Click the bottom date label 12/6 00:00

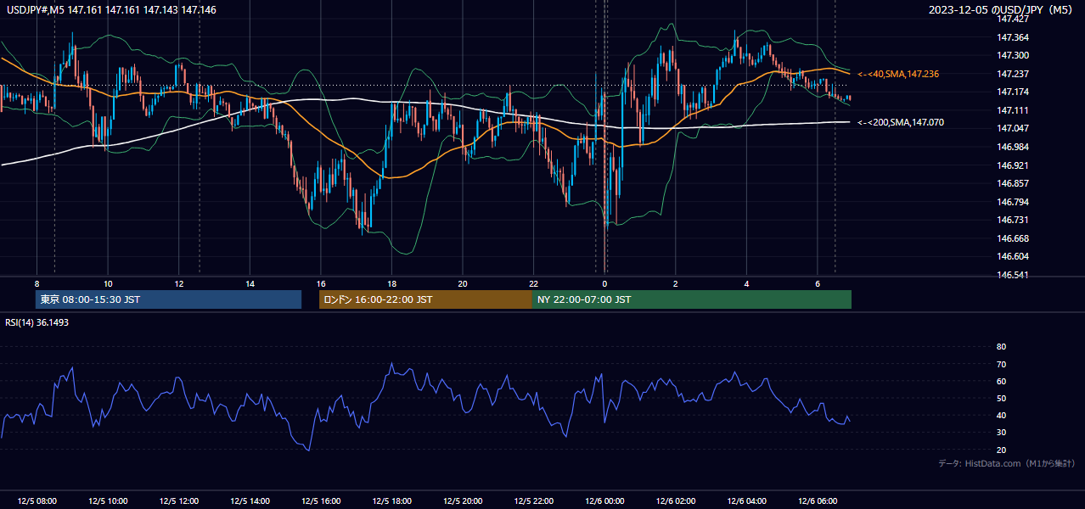[x=604, y=501]
